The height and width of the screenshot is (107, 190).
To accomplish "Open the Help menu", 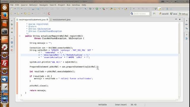I will [84, 5].
